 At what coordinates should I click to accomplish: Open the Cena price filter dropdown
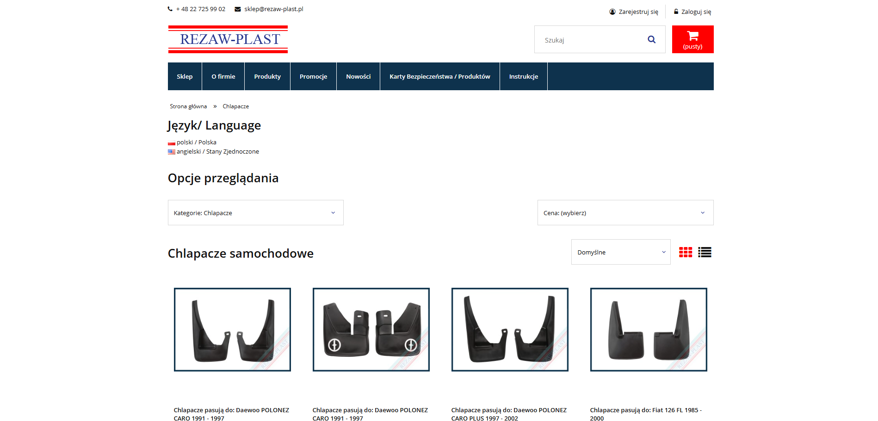tap(625, 213)
